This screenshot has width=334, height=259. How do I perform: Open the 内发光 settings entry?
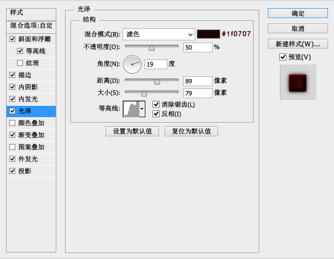(28, 99)
